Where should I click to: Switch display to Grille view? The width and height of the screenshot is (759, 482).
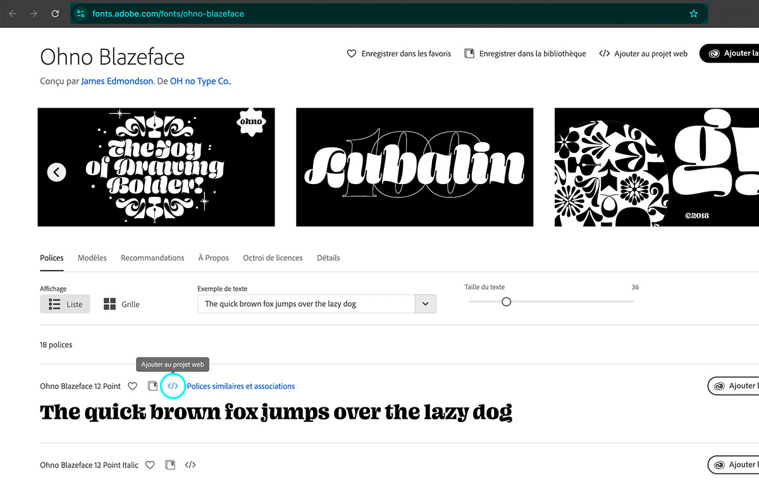pos(121,304)
